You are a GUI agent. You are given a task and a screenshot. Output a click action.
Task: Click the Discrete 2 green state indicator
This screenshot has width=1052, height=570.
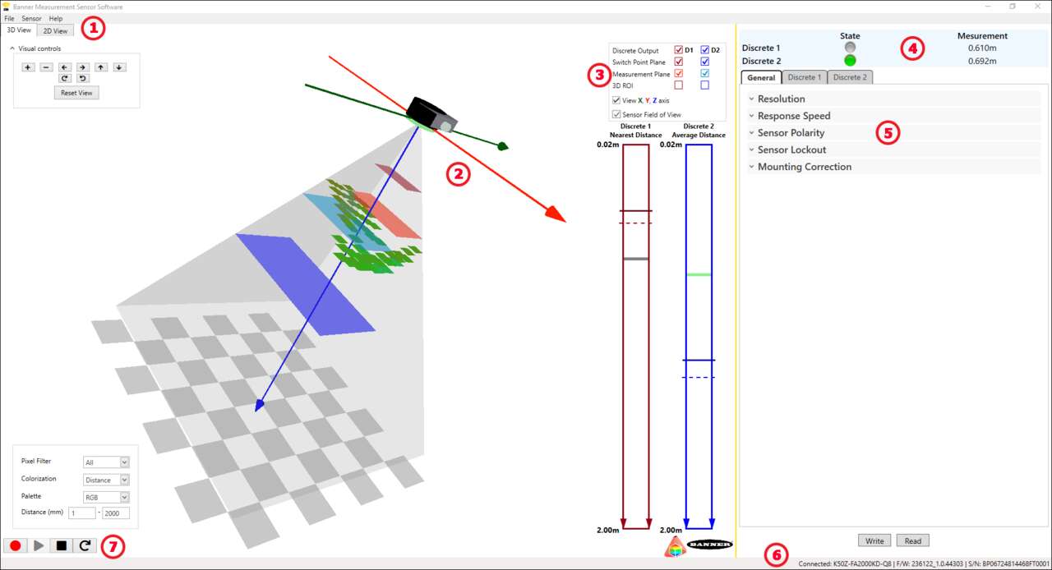[x=850, y=61]
